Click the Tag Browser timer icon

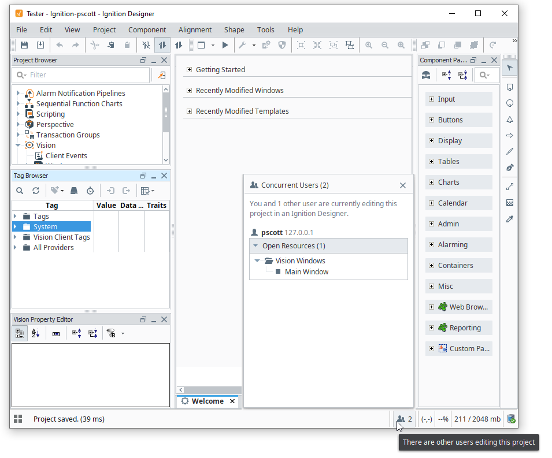tap(91, 191)
